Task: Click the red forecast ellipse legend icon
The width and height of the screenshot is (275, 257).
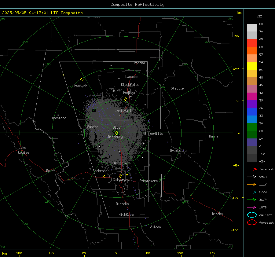Action: (252, 222)
